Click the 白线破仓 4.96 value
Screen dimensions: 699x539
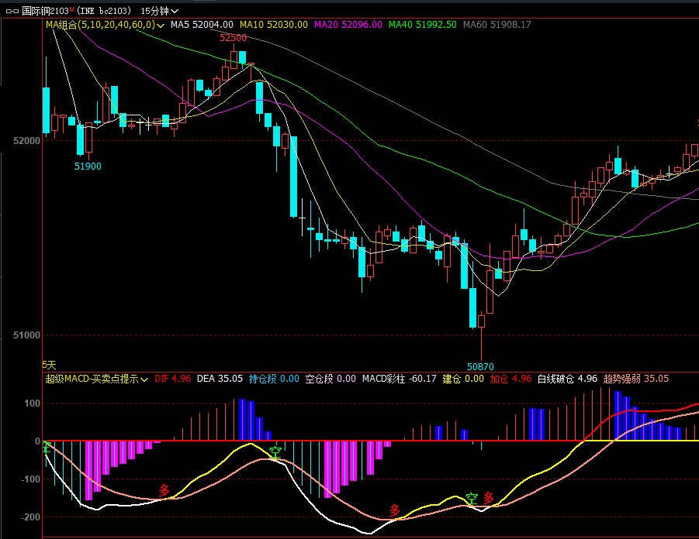click(x=567, y=379)
